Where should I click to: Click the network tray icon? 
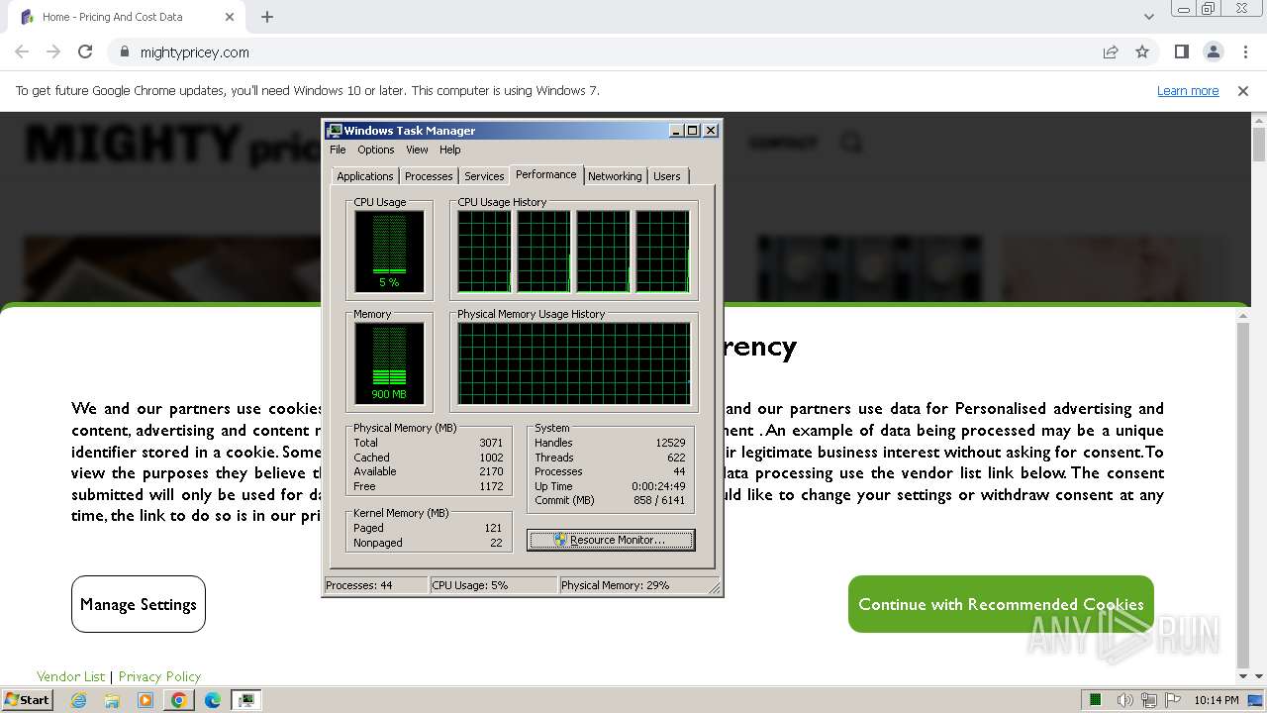click(1149, 700)
